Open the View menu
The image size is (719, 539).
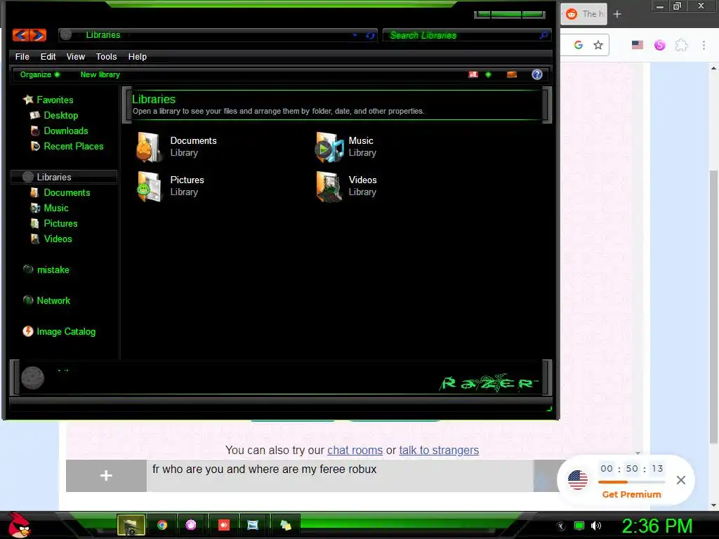[76, 57]
